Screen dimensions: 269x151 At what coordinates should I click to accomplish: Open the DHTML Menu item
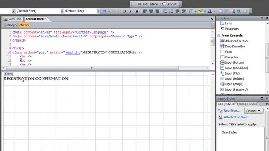pos(148,4)
